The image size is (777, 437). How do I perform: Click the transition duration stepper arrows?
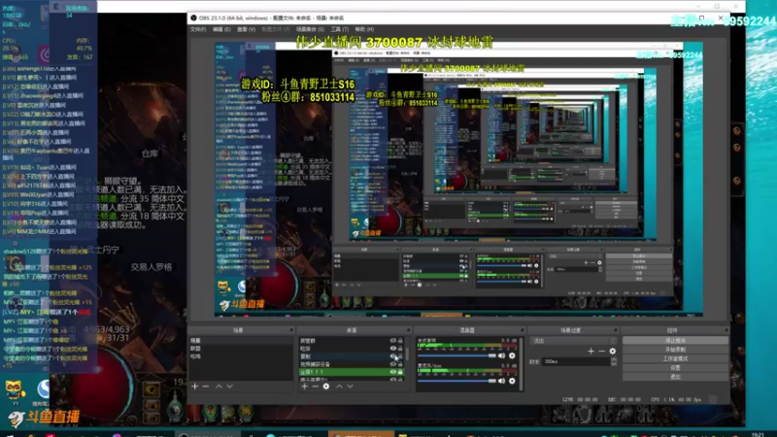point(614,361)
